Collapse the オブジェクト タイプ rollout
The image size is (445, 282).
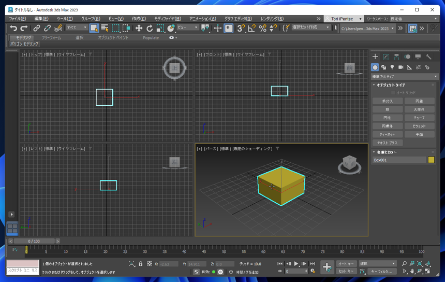click(391, 85)
